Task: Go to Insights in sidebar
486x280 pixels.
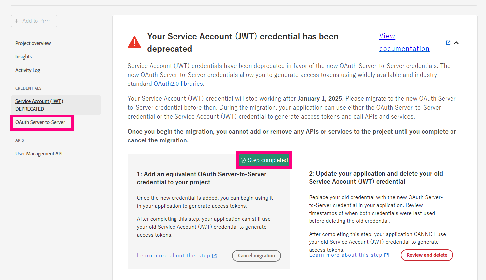Action: click(x=24, y=57)
